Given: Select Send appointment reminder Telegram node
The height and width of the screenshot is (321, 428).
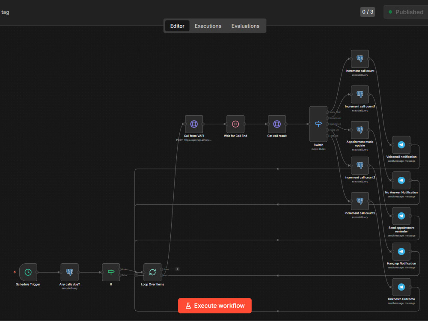Looking at the screenshot, I should (x=401, y=216).
